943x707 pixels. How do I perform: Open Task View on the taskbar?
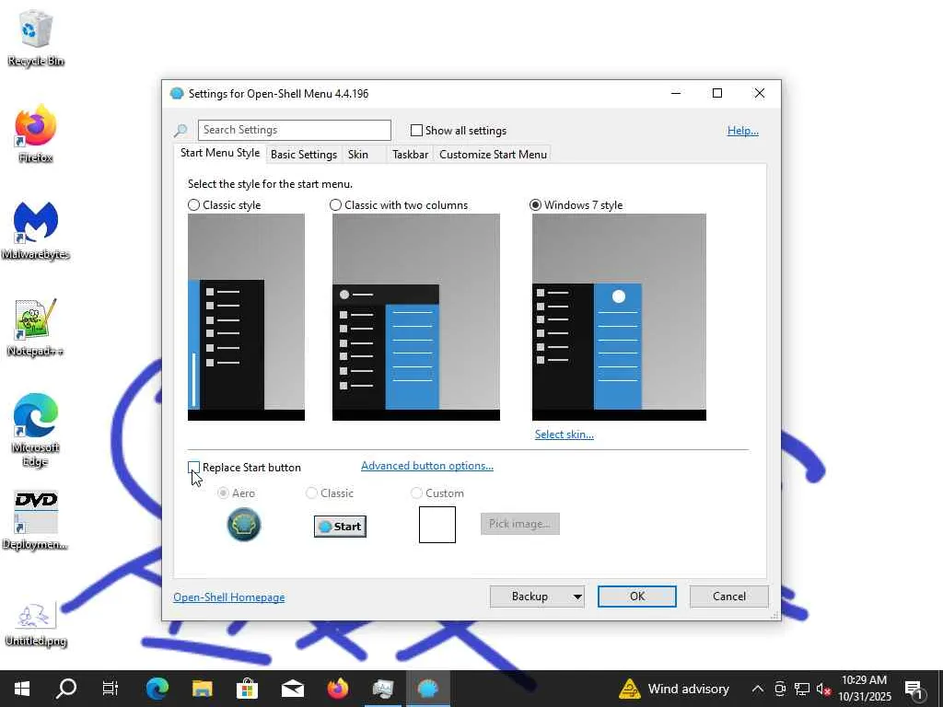(x=111, y=689)
